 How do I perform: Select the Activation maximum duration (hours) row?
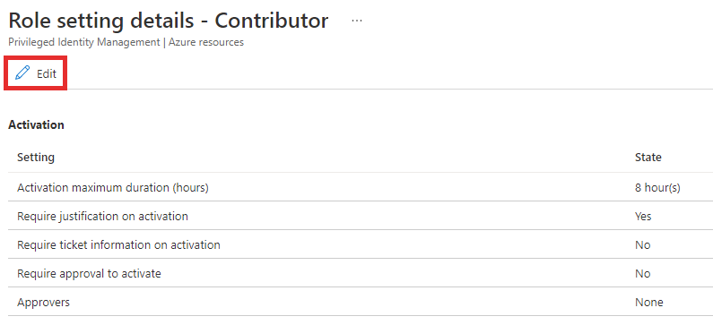tap(361, 187)
